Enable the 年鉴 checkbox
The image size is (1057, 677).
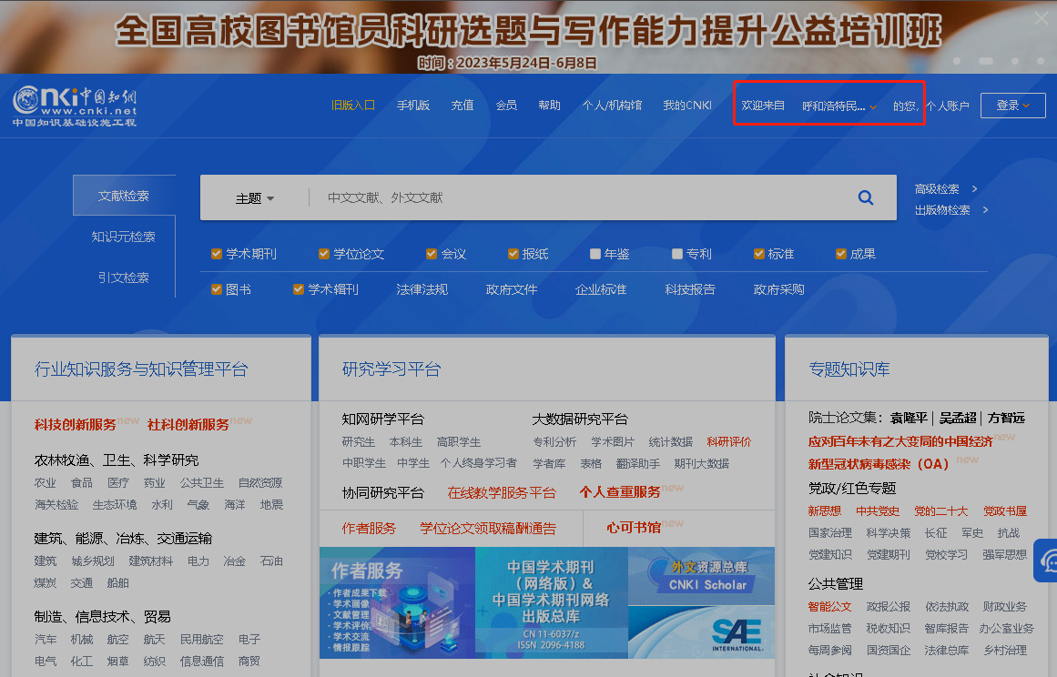point(595,254)
